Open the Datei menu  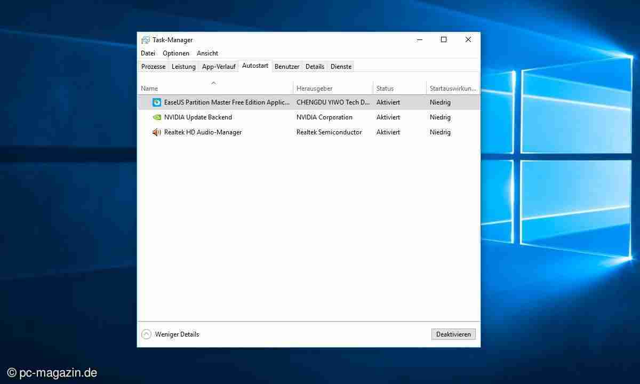(x=148, y=53)
